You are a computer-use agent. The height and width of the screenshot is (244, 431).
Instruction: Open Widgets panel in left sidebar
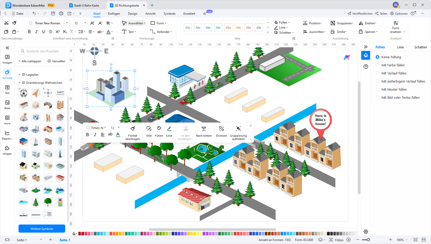pos(7,150)
